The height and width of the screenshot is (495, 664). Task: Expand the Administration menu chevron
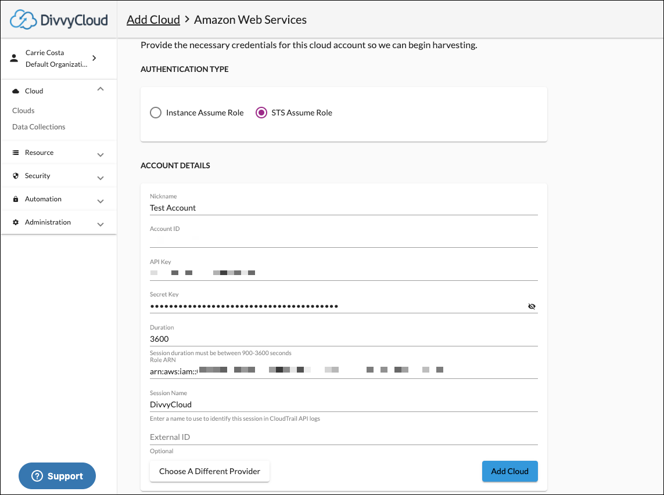pyautogui.click(x=101, y=225)
